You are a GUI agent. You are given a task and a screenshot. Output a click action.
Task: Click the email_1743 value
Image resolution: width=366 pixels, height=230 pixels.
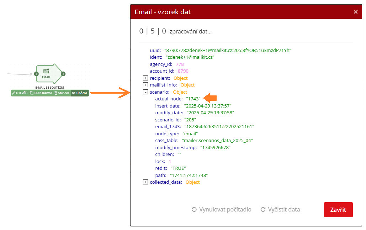[x=219, y=127]
